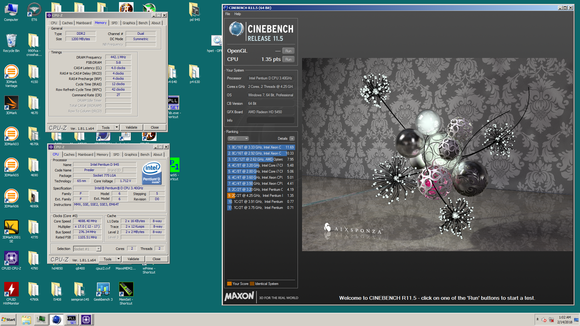Open the i5408 folder
Screen dimensions: 580x326
tap(57, 292)
